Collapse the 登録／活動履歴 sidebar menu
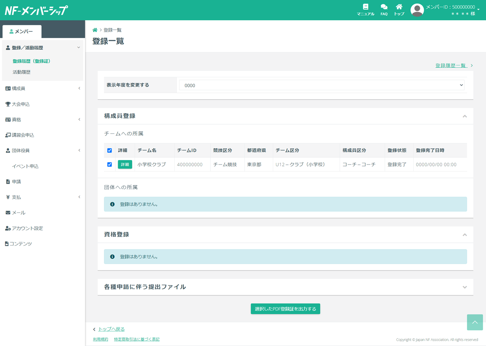The width and height of the screenshot is (486, 346). pos(79,48)
